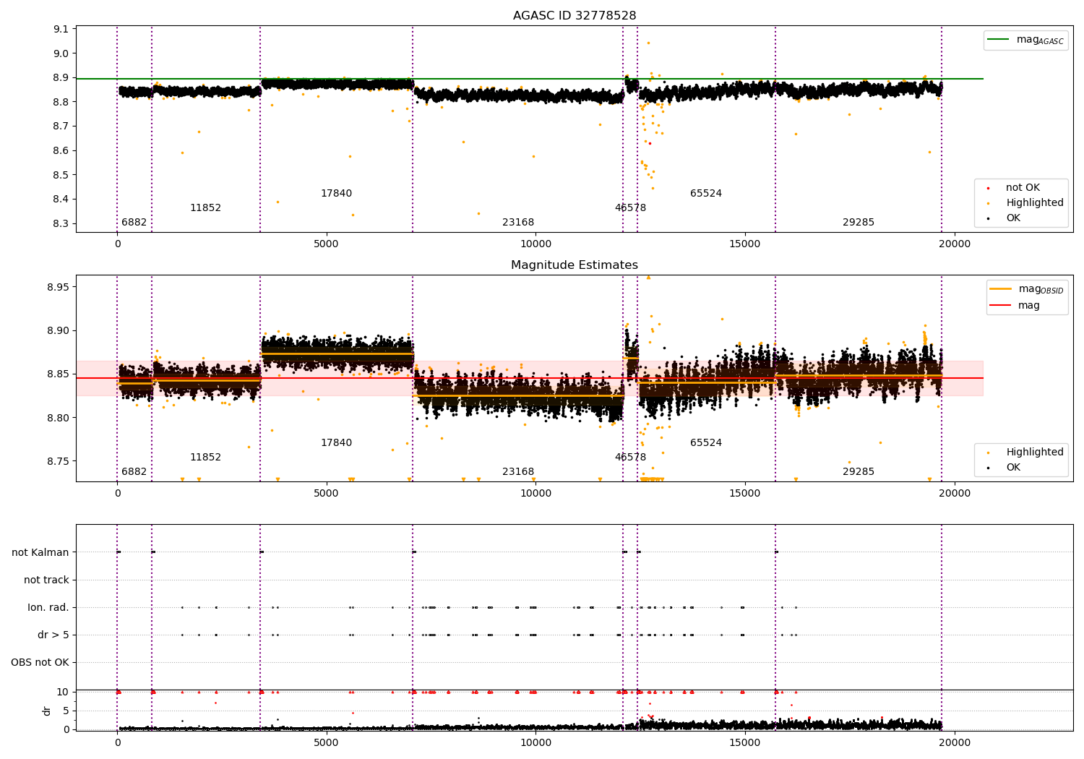Click the 8.3 tick on top plot y-axis
Screen dimensions: 1084x759
click(61, 224)
